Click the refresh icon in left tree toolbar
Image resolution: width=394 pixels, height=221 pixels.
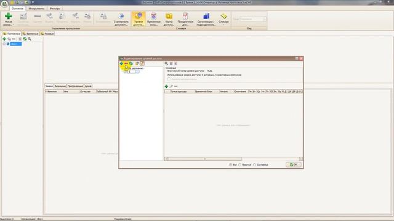(25, 39)
